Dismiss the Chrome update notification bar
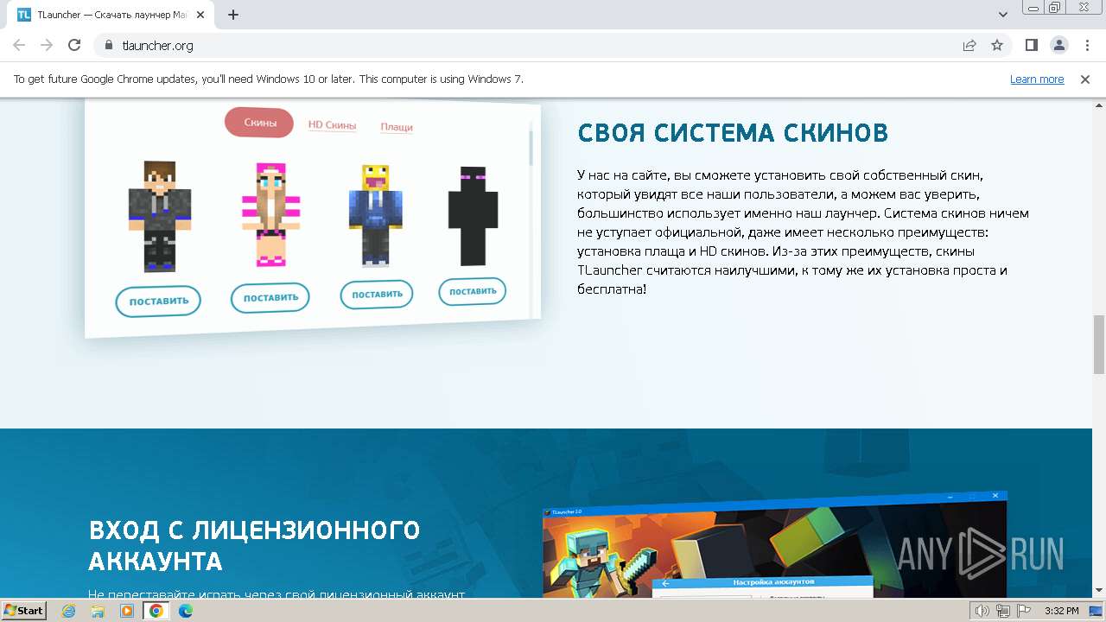Viewport: 1106px width, 622px height. 1085,79
